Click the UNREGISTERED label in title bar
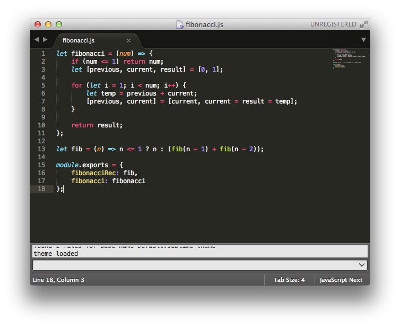This screenshot has height=327, width=400. tap(333, 24)
